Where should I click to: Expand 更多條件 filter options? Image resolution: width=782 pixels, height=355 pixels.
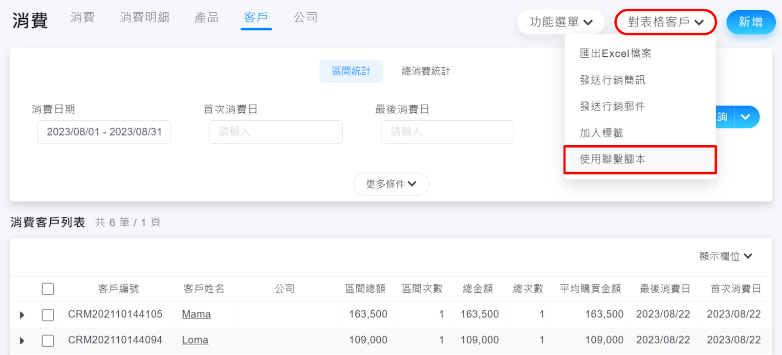coord(391,184)
